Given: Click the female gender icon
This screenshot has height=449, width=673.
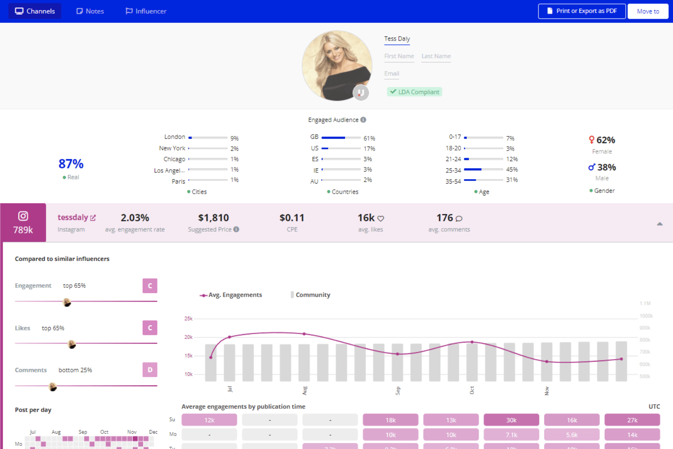Looking at the screenshot, I should [x=591, y=140].
